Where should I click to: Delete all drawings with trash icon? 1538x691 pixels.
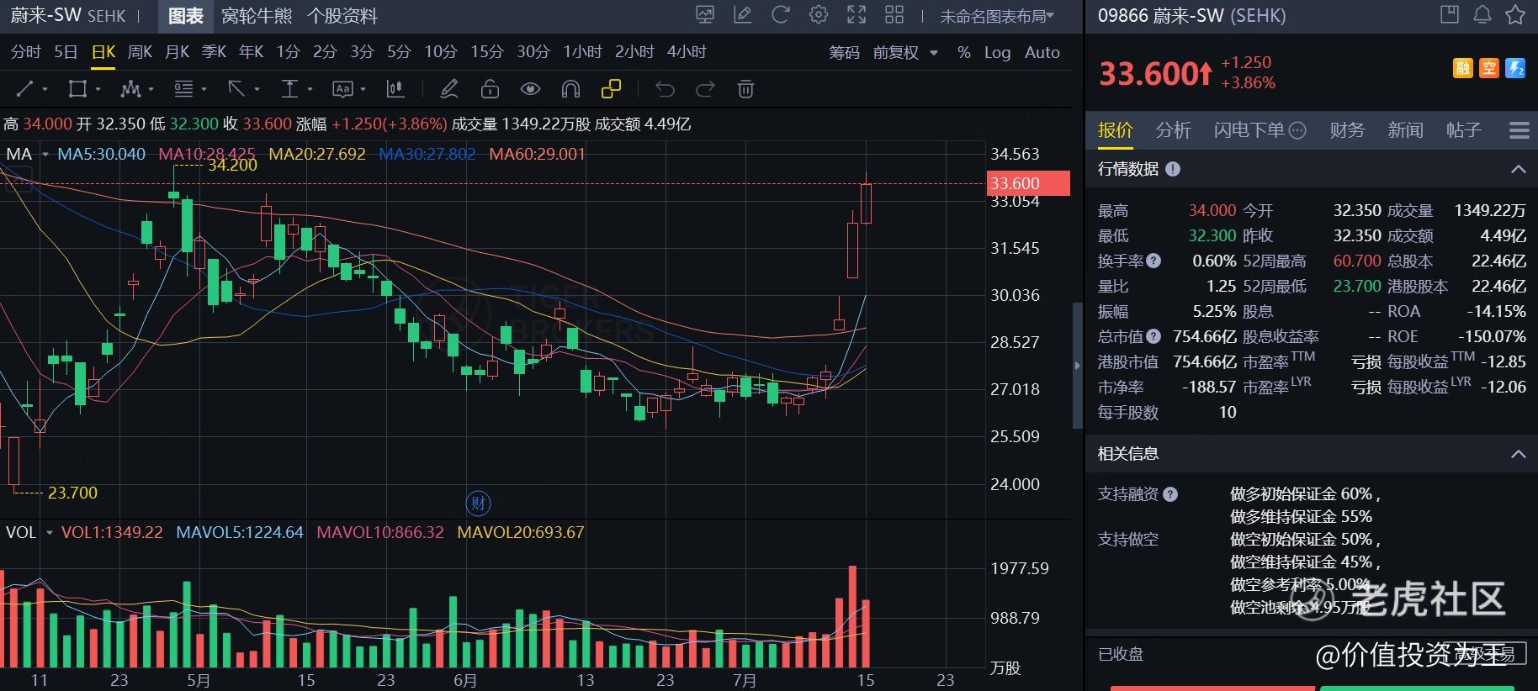(745, 89)
